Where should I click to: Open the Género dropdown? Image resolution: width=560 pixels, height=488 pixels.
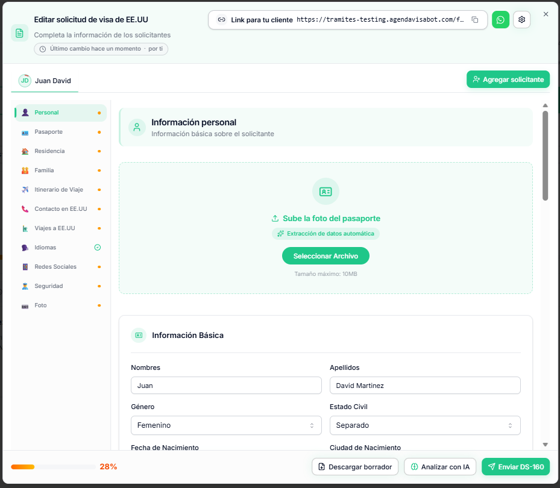pos(226,425)
